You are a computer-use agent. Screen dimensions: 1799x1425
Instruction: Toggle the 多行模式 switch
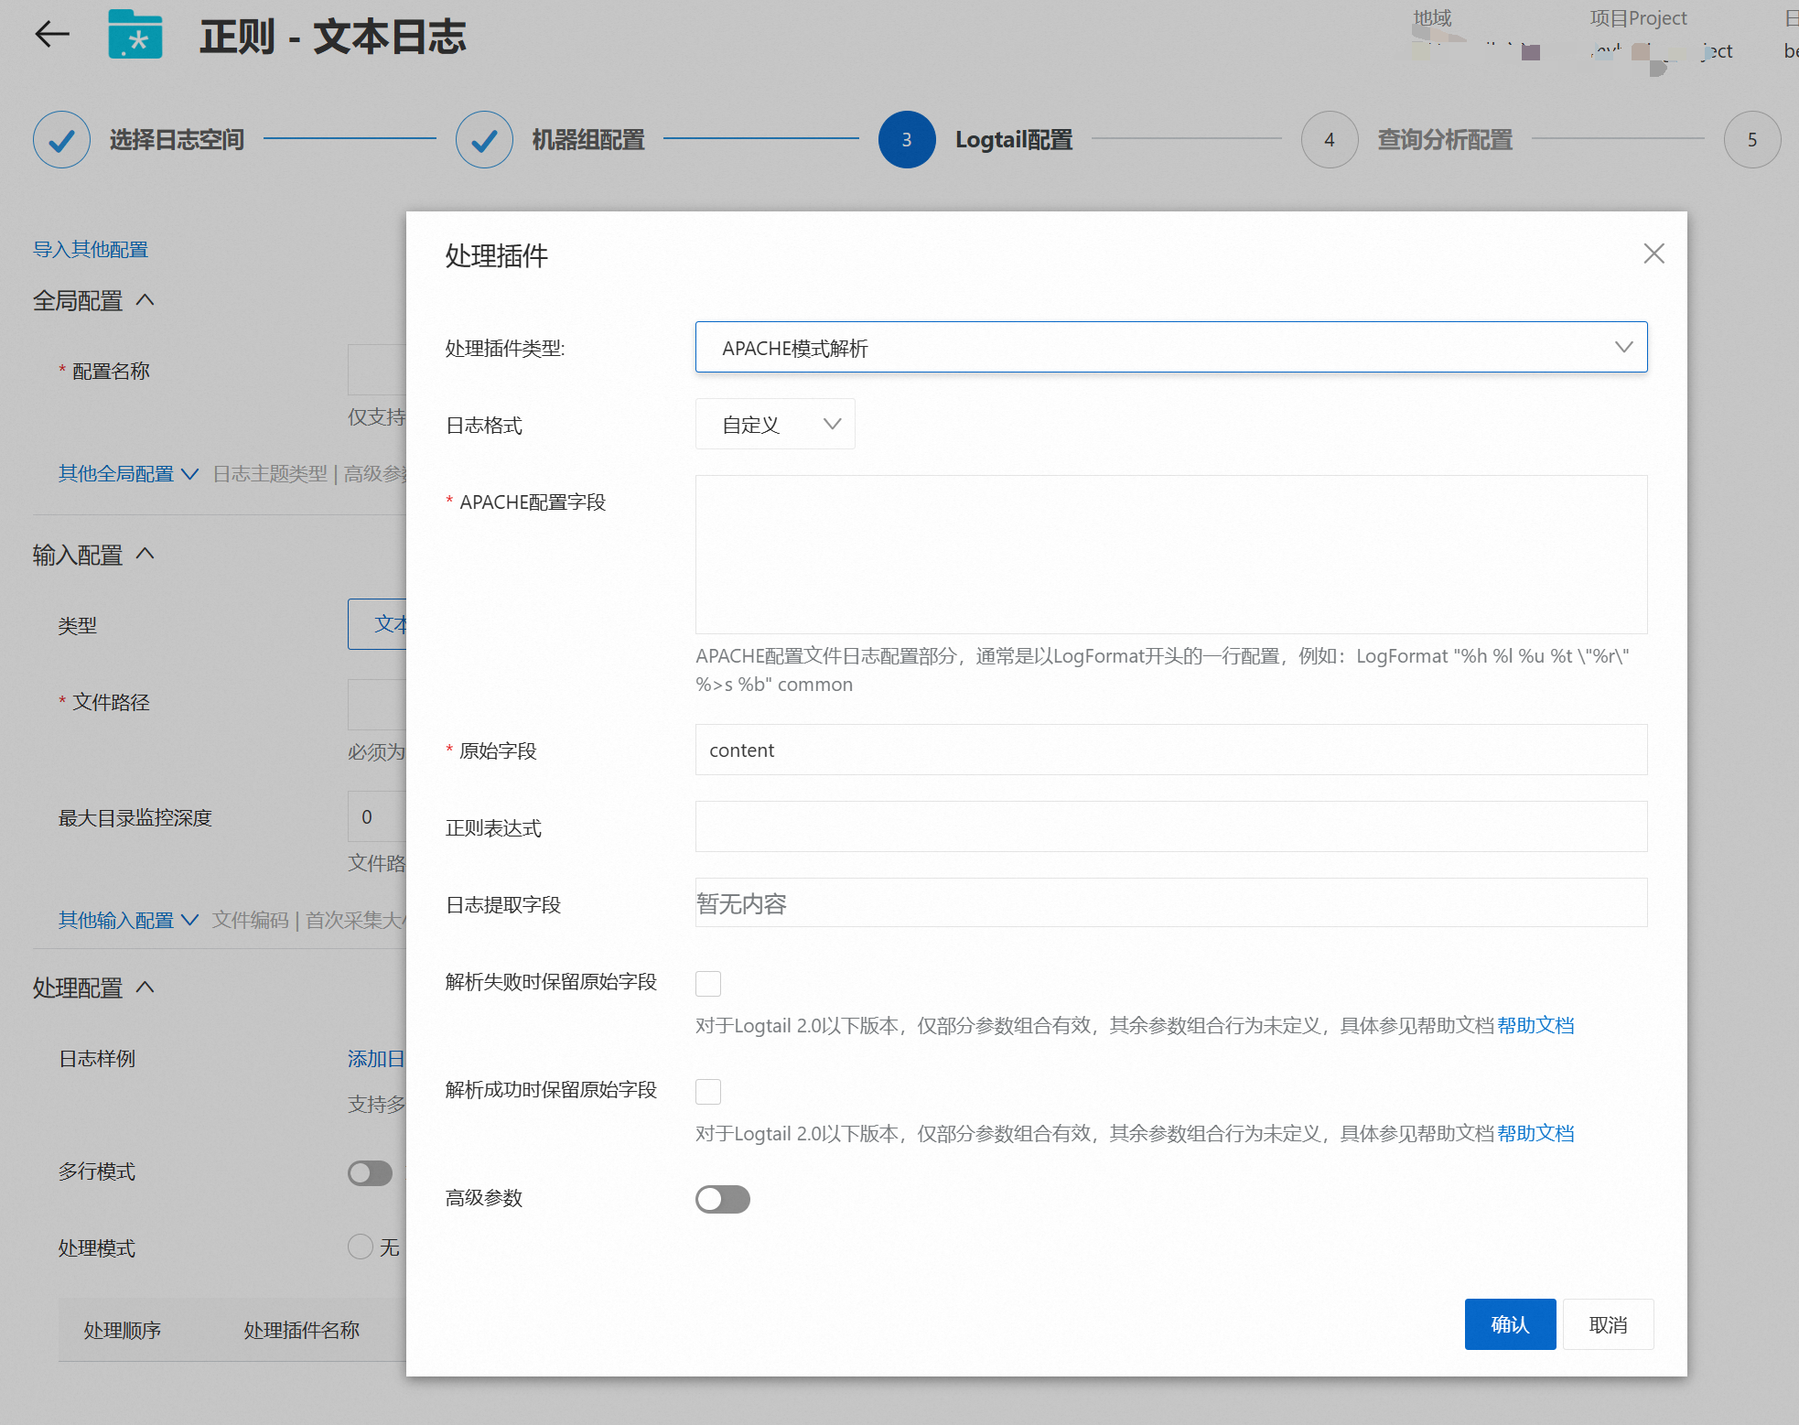coord(370,1172)
